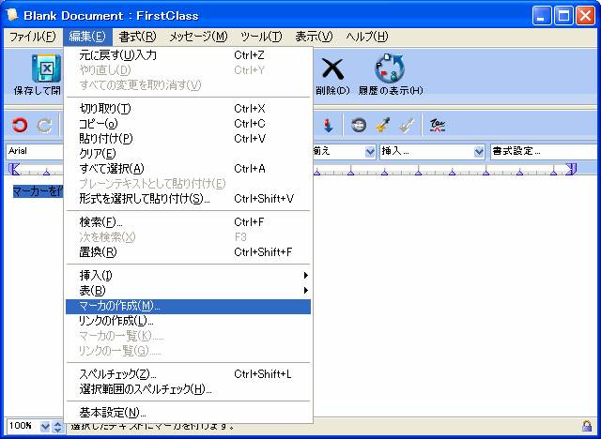Click the yellow pin marker icon
Image resolution: width=601 pixels, height=439 pixels.
pyautogui.click(x=383, y=125)
